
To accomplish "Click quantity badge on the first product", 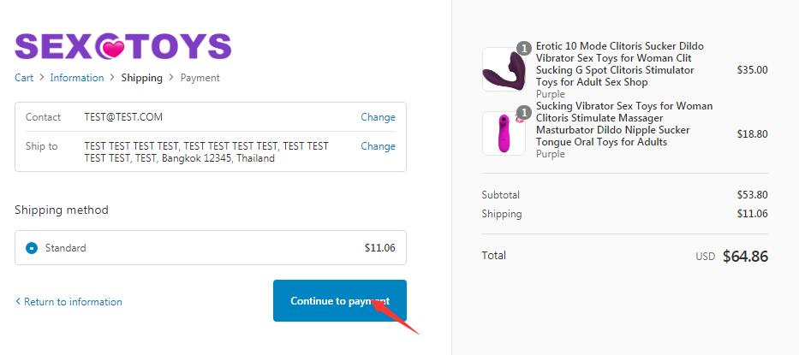I will point(524,47).
